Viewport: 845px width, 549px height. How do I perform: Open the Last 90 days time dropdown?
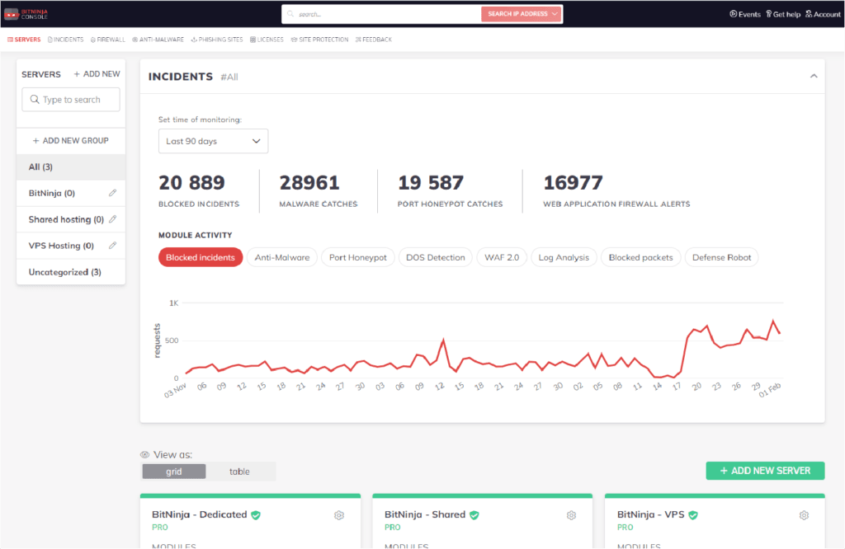(x=213, y=141)
